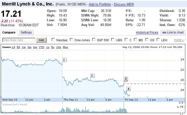Tick the GS comparison checkbox
187x115 pixels.
147,40
